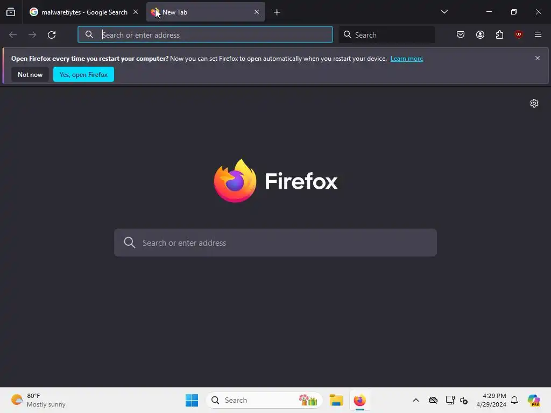The width and height of the screenshot is (551, 413).
Task: Choose Not now in notification
Action: point(30,74)
